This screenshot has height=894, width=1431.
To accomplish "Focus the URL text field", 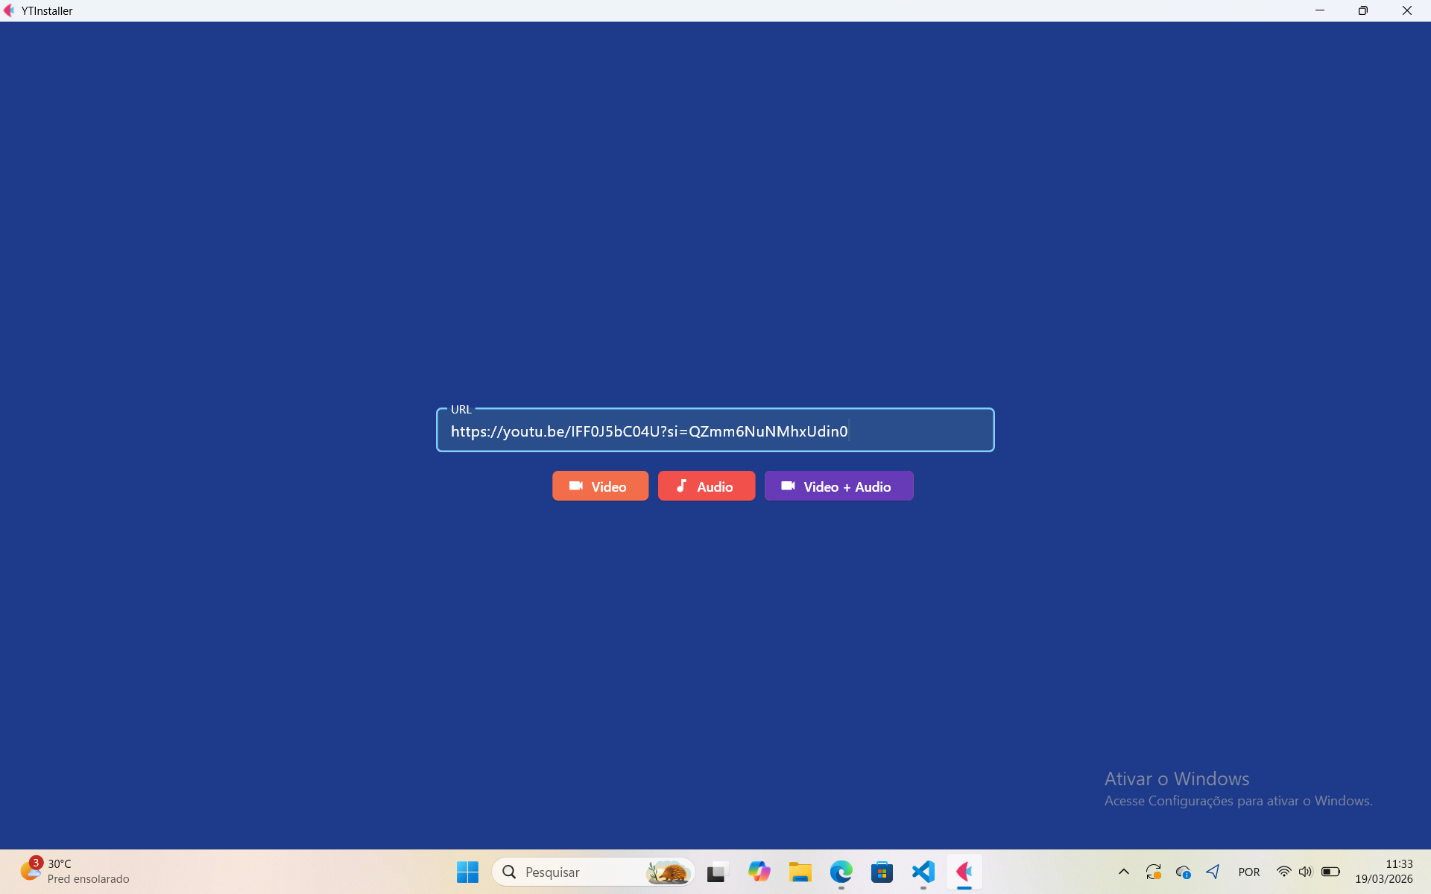I will tap(714, 431).
